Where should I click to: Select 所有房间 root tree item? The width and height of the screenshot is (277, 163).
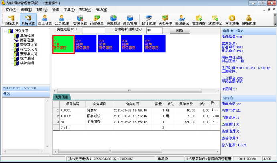pos(21,31)
